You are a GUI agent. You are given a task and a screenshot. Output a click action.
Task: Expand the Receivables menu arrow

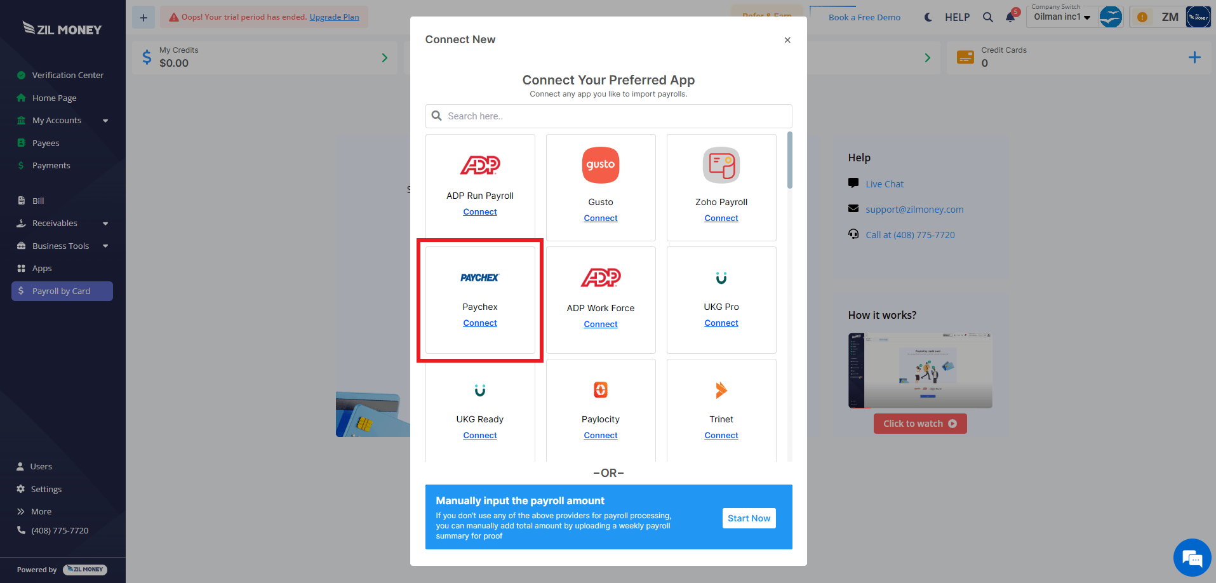105,224
